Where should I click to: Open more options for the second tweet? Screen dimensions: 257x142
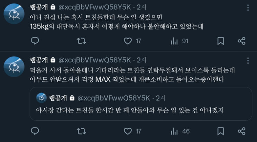click(248, 61)
